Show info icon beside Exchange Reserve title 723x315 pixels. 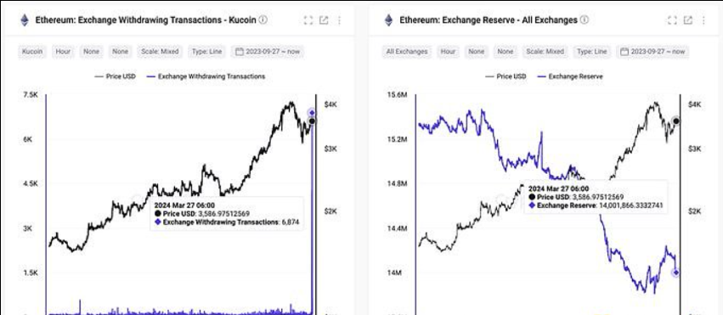[584, 20]
